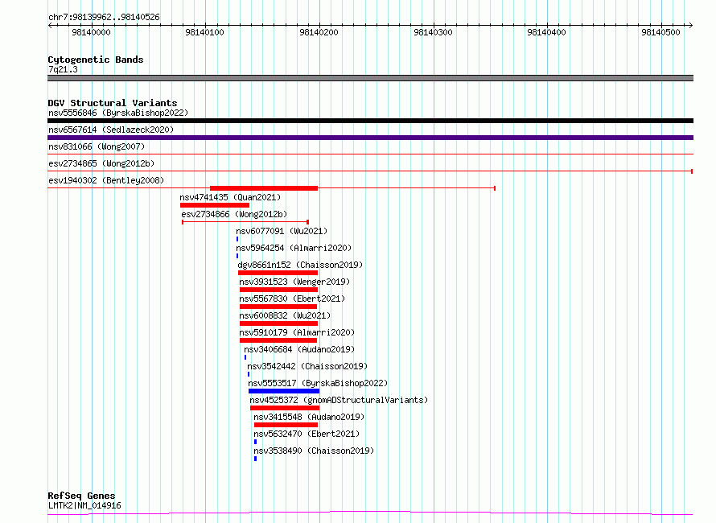This screenshot has height=523, width=716.
Task: Click the 7q21.3 band label
Action: coord(63,69)
